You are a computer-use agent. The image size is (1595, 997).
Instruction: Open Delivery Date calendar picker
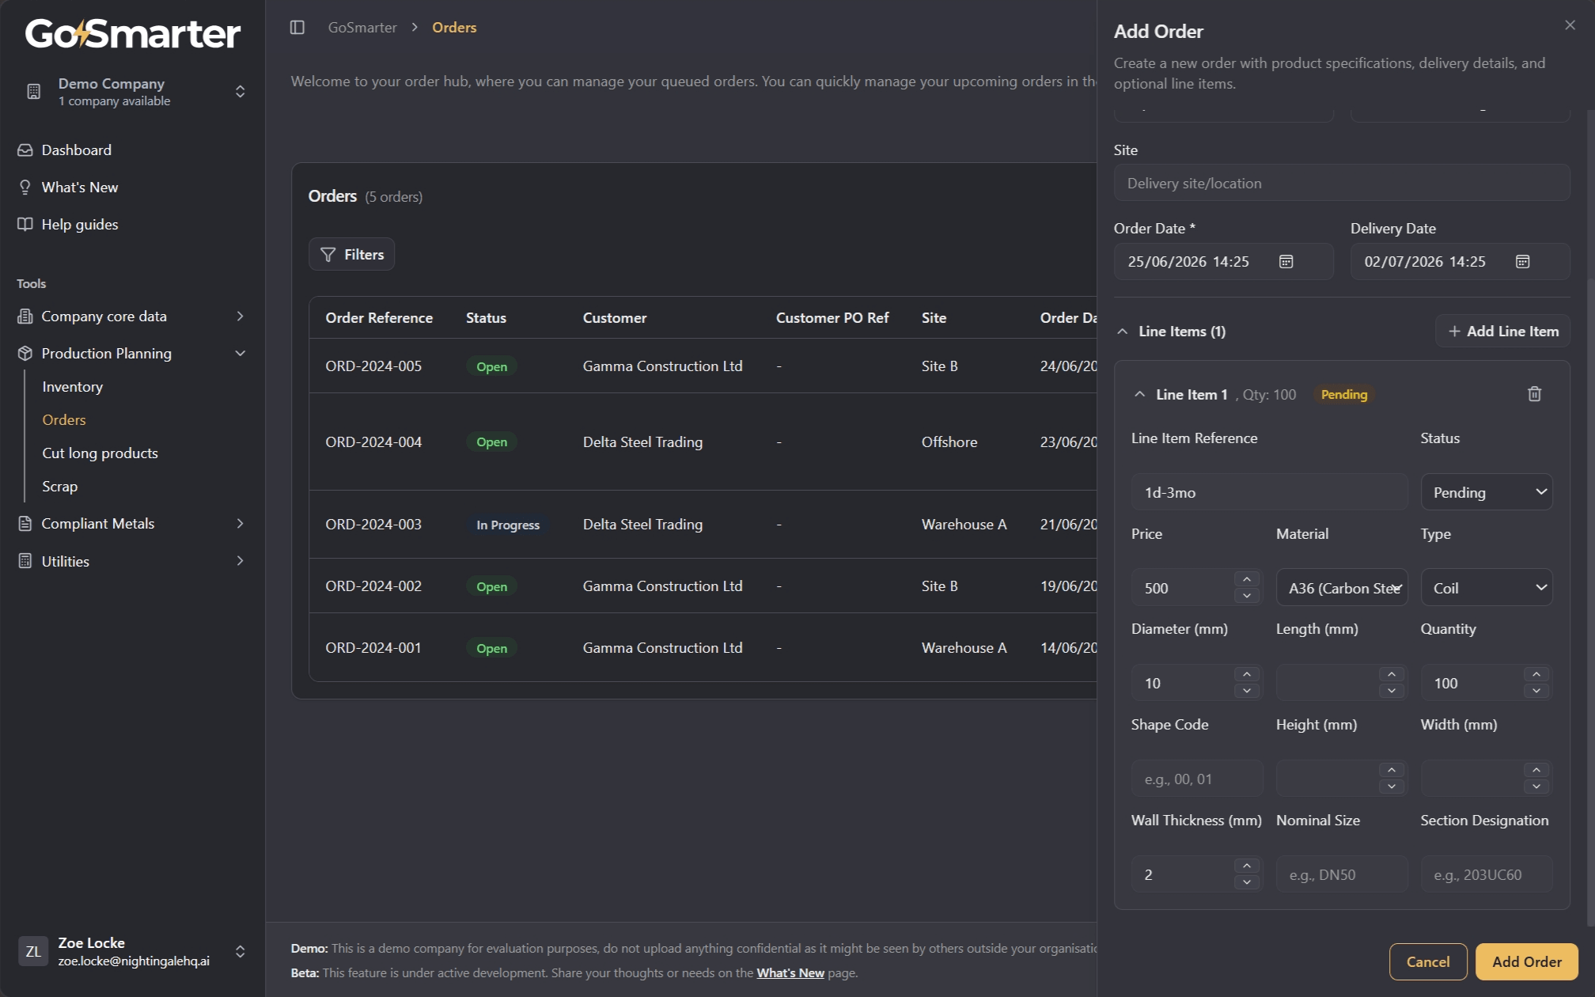[1522, 262]
